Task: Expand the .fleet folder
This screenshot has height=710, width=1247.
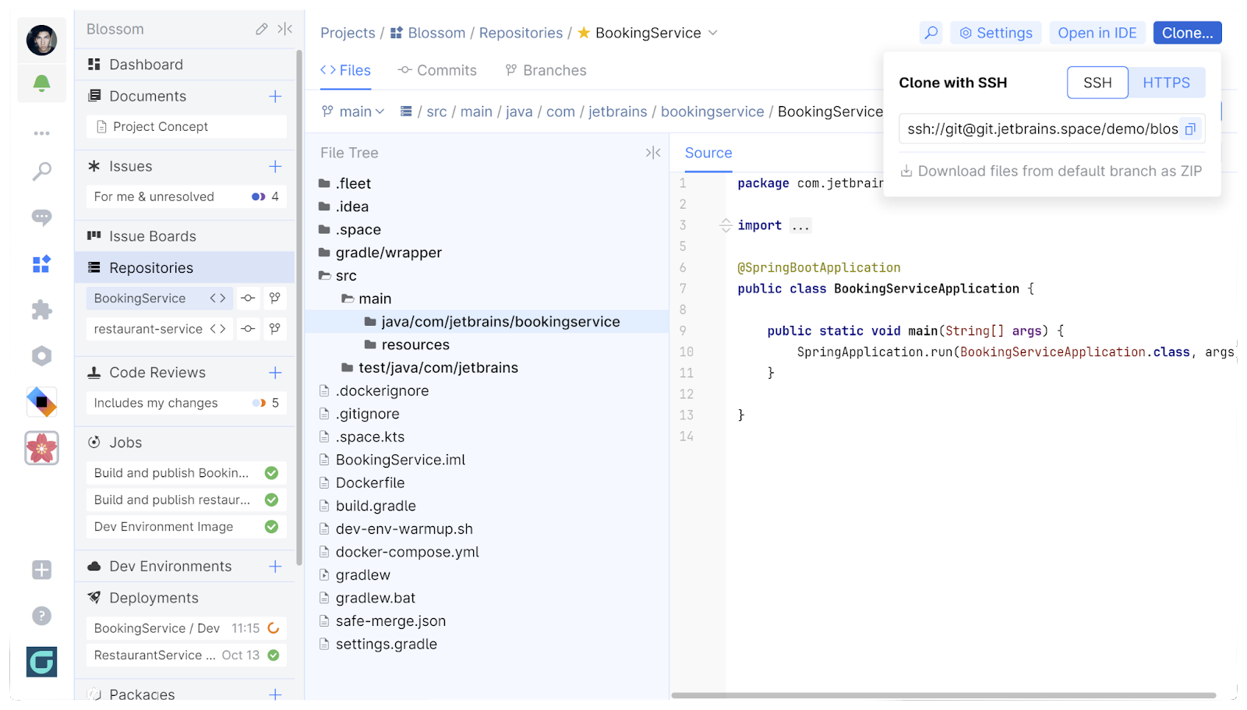Action: click(324, 184)
